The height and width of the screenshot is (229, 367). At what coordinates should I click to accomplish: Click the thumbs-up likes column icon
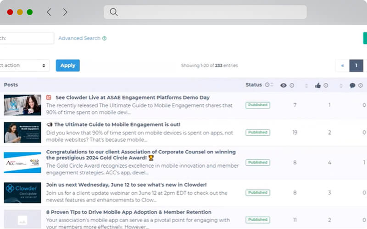tap(317, 86)
